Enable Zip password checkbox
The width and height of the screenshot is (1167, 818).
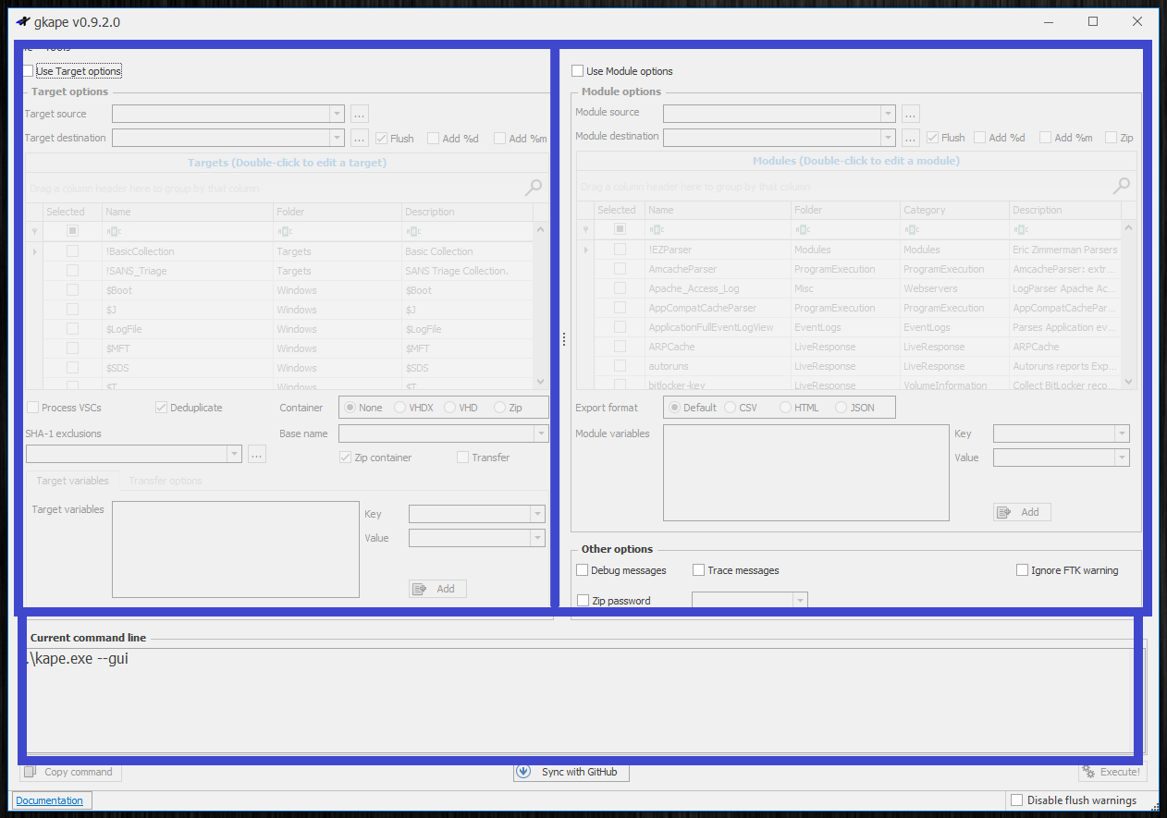click(583, 601)
